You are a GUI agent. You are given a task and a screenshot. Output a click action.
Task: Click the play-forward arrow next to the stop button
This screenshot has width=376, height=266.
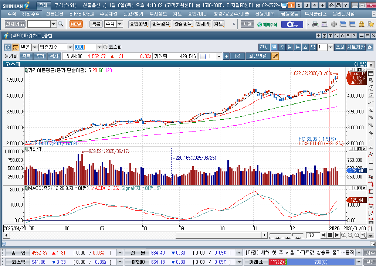click(x=337, y=235)
